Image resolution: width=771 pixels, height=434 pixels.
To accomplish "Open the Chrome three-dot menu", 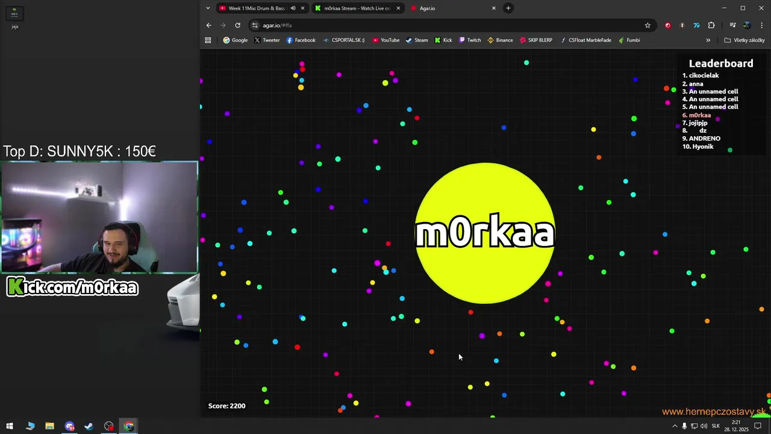I will click(x=762, y=25).
